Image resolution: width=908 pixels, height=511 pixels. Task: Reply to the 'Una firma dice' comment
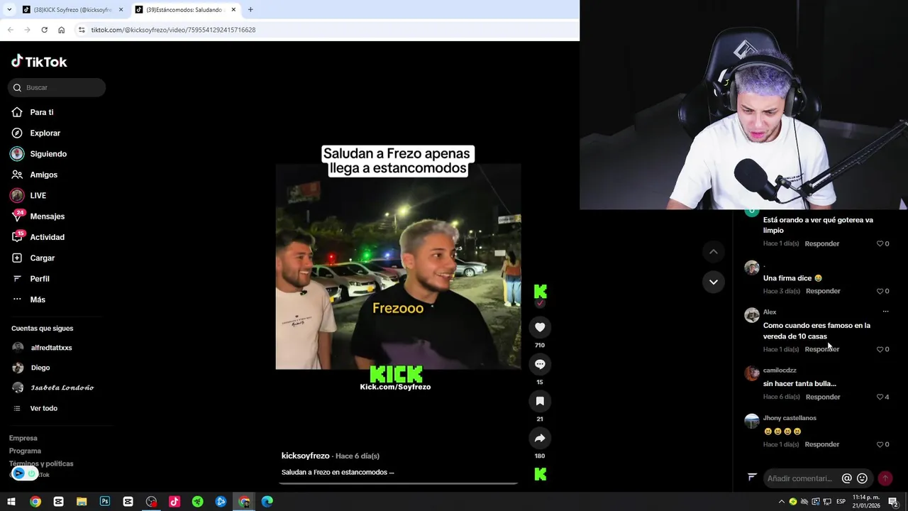tap(823, 291)
